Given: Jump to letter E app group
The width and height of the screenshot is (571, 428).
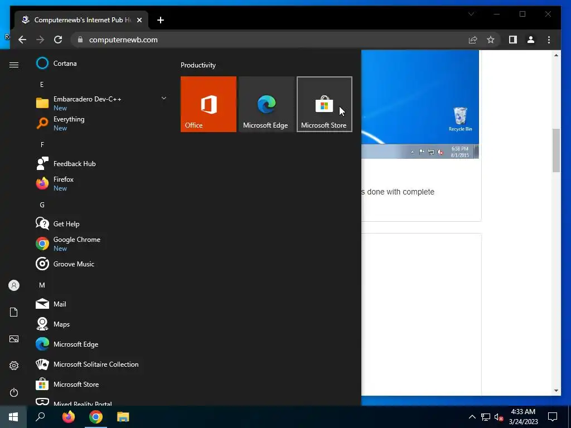Looking at the screenshot, I should [x=42, y=85].
